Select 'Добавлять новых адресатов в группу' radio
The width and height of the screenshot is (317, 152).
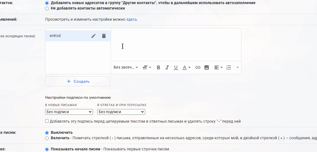tap(47, 3)
